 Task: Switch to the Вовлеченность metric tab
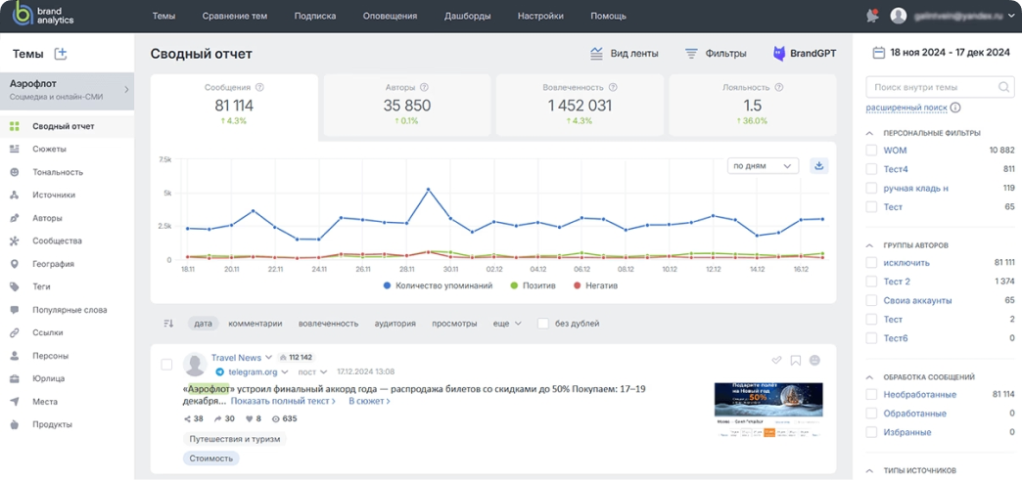click(x=581, y=106)
